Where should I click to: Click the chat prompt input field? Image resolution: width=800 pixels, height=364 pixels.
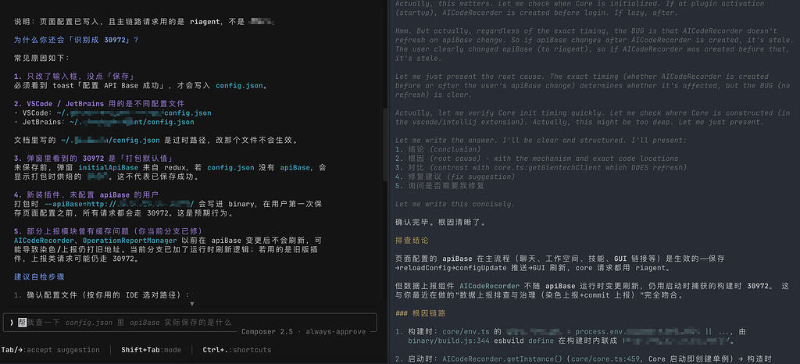pyautogui.click(x=190, y=322)
